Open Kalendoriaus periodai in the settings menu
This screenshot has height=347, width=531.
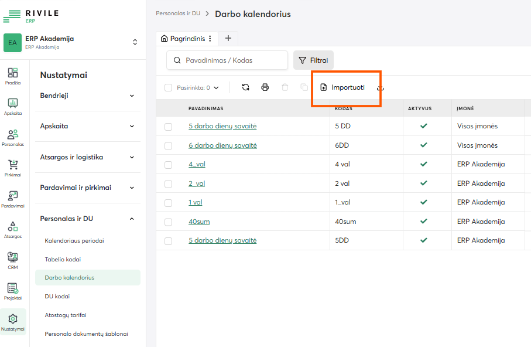click(x=74, y=240)
